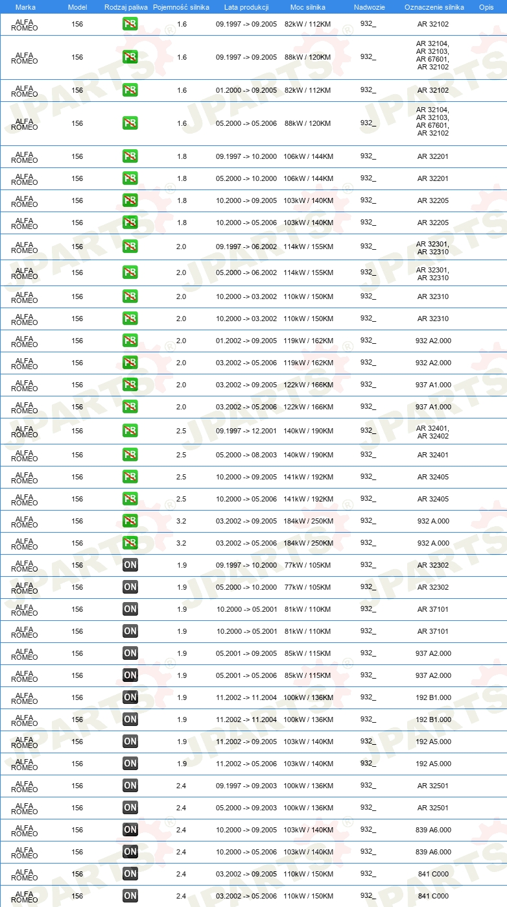507x907 pixels.
Task: Select engine code AR 32405 in row ending 05.2006
Action: pyautogui.click(x=433, y=499)
